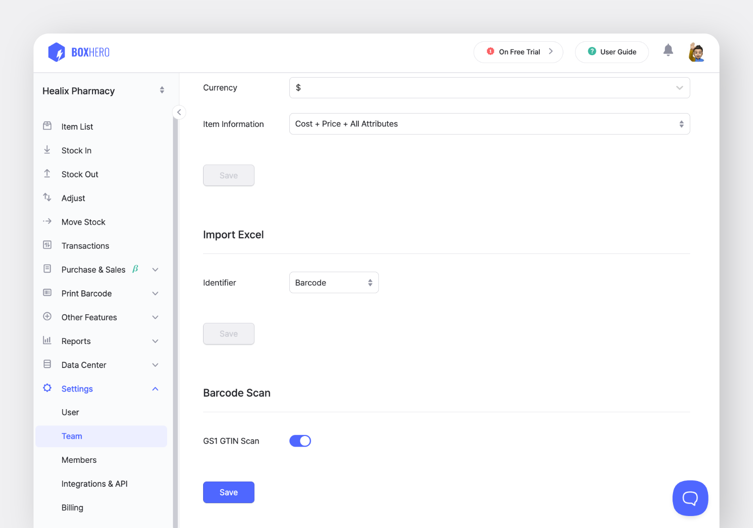753x528 pixels.
Task: Click the beta symbol next to Purchase & Sales
Action: click(135, 269)
